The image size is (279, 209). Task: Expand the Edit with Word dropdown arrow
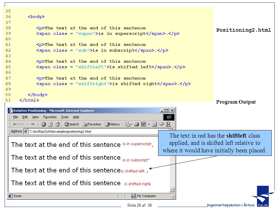tap(149, 124)
